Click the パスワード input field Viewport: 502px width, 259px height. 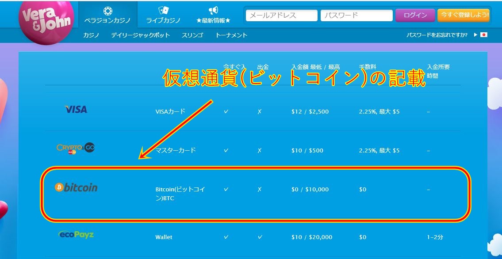click(x=356, y=15)
